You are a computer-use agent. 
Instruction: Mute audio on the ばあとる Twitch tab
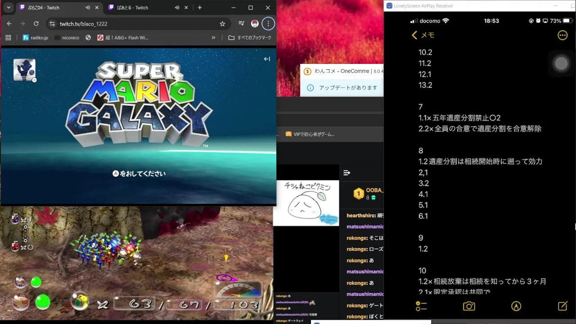[x=177, y=8]
